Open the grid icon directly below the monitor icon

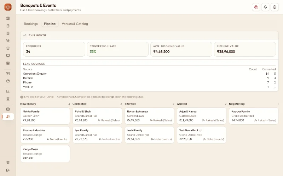(8, 63)
